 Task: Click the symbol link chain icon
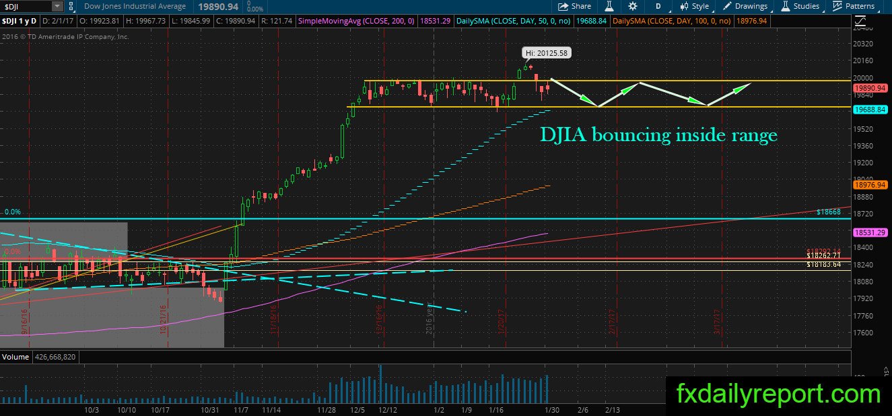(x=71, y=6)
